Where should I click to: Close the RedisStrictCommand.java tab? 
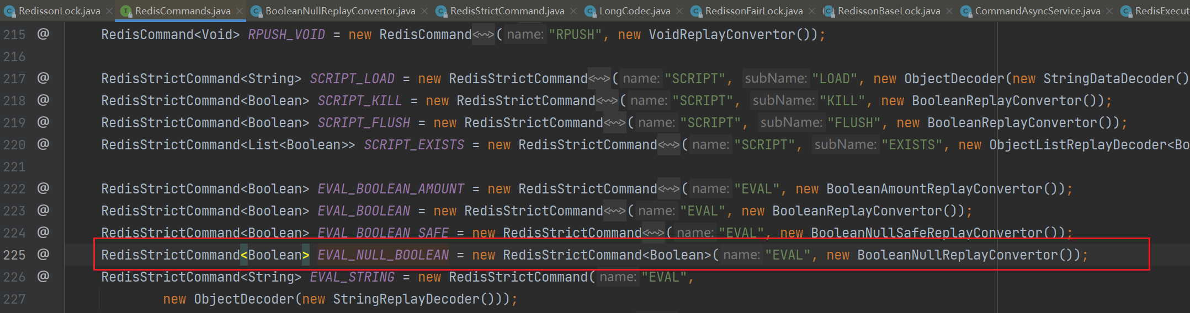point(574,11)
